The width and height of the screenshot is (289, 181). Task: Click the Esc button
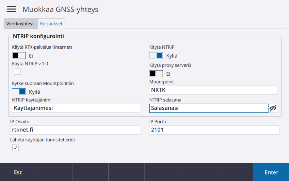[x=18, y=172]
